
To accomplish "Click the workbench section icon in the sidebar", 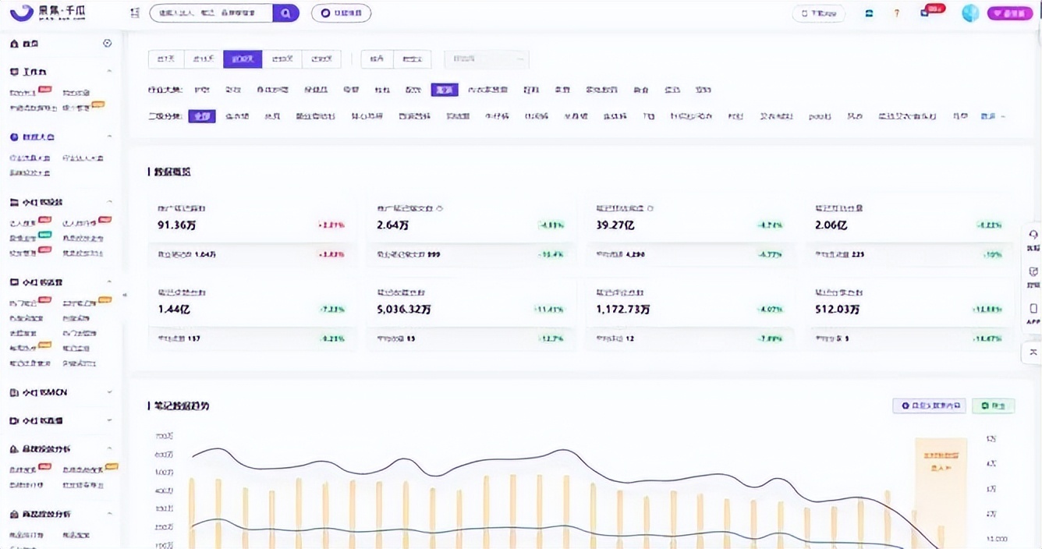I will 14,72.
